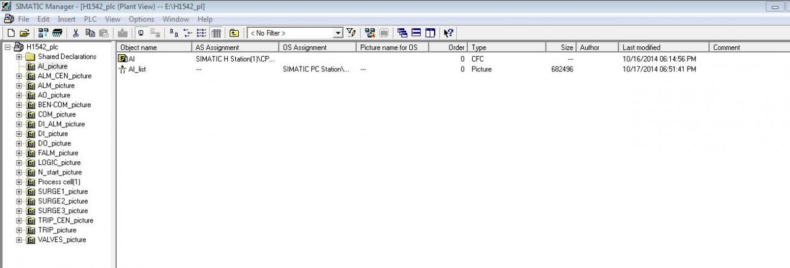Sort by Size column header
790x268 pixels.
pyautogui.click(x=561, y=47)
